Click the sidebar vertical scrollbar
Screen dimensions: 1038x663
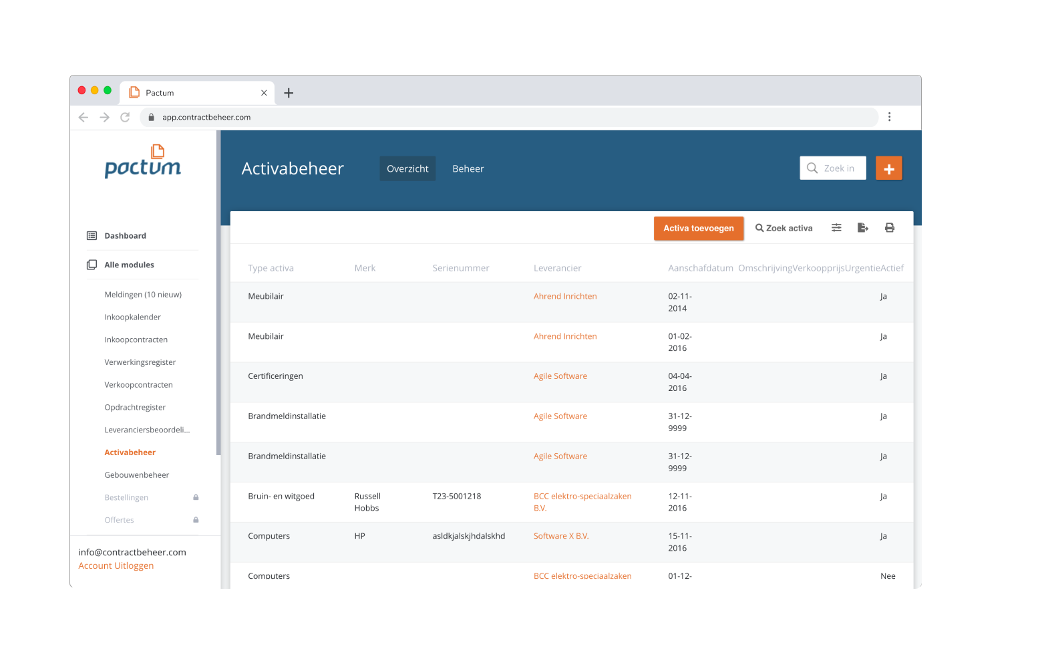coord(218,293)
